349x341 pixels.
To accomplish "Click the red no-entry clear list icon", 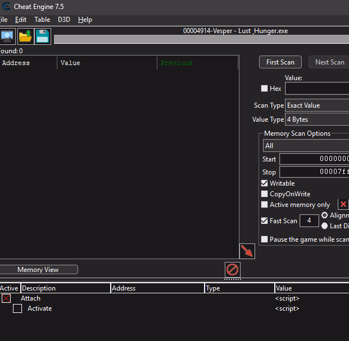I will click(x=232, y=269).
